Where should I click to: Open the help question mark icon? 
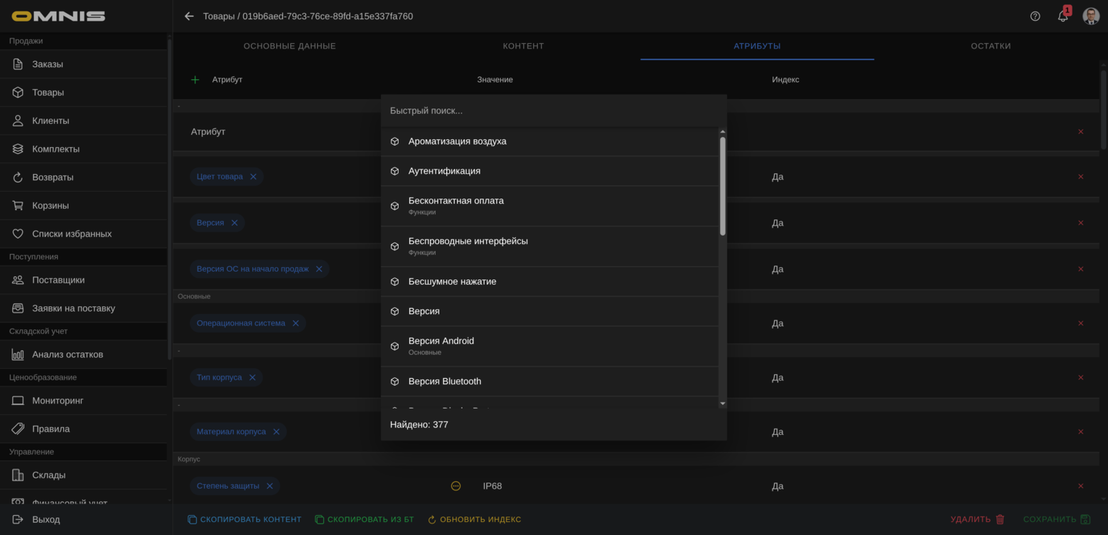1035,16
